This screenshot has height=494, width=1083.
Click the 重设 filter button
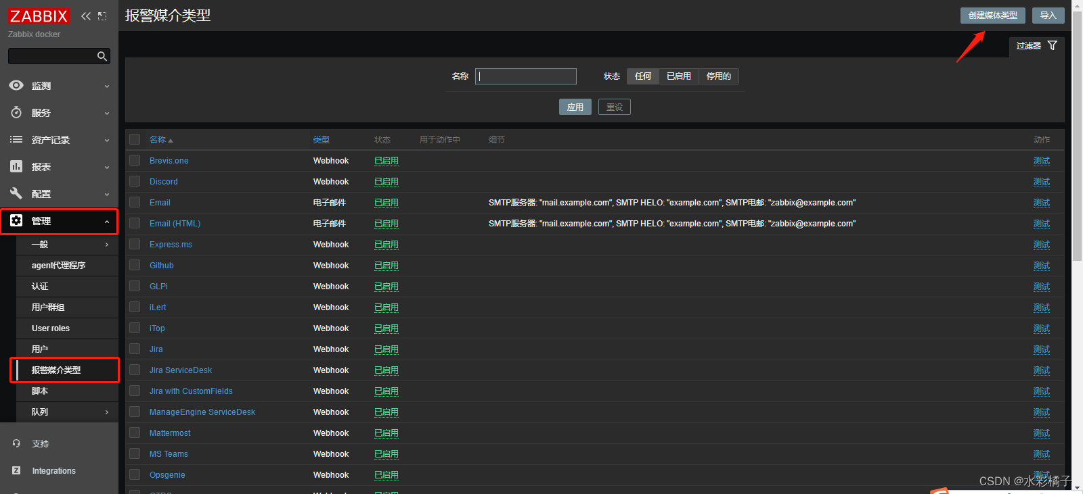point(615,107)
